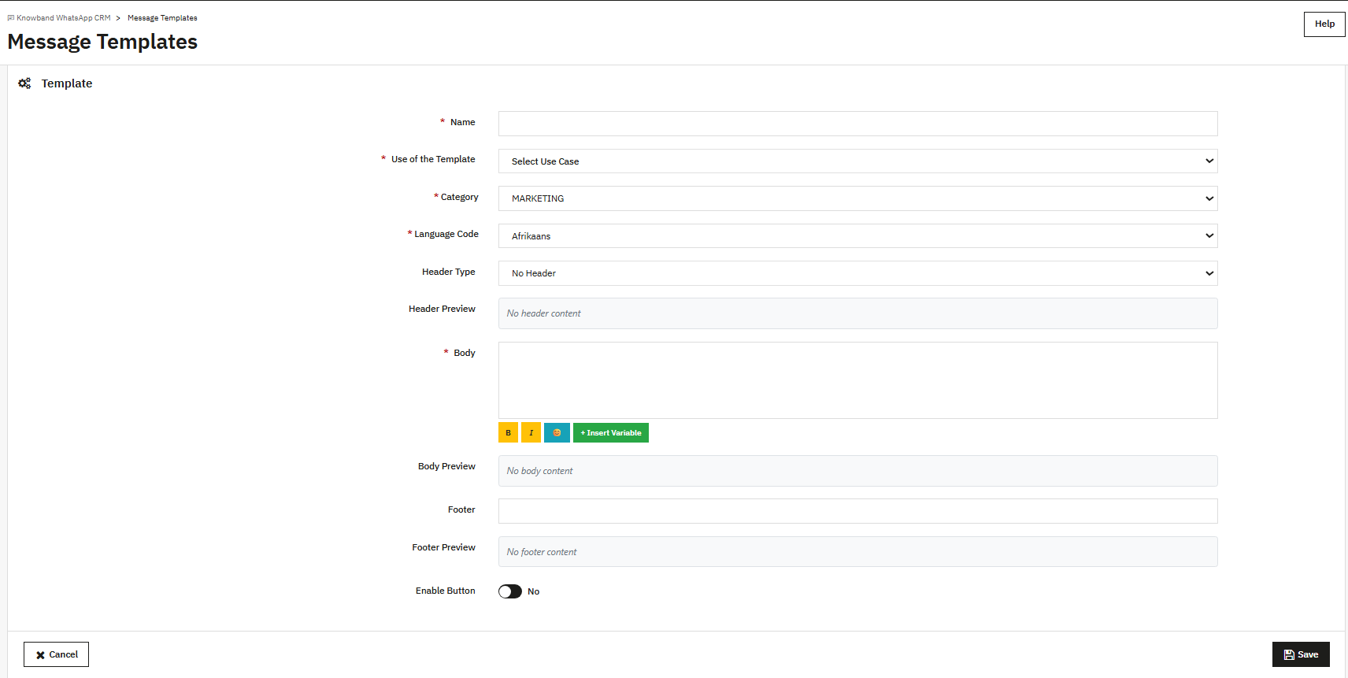Open the Header Type dropdown
1348x678 pixels.
click(x=857, y=273)
